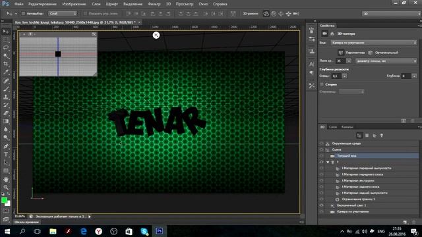Image resolution: width=422 pixels, height=237 pixels.
Task: Open the Слой auto-select dropdown
Action: pyautogui.click(x=63, y=13)
